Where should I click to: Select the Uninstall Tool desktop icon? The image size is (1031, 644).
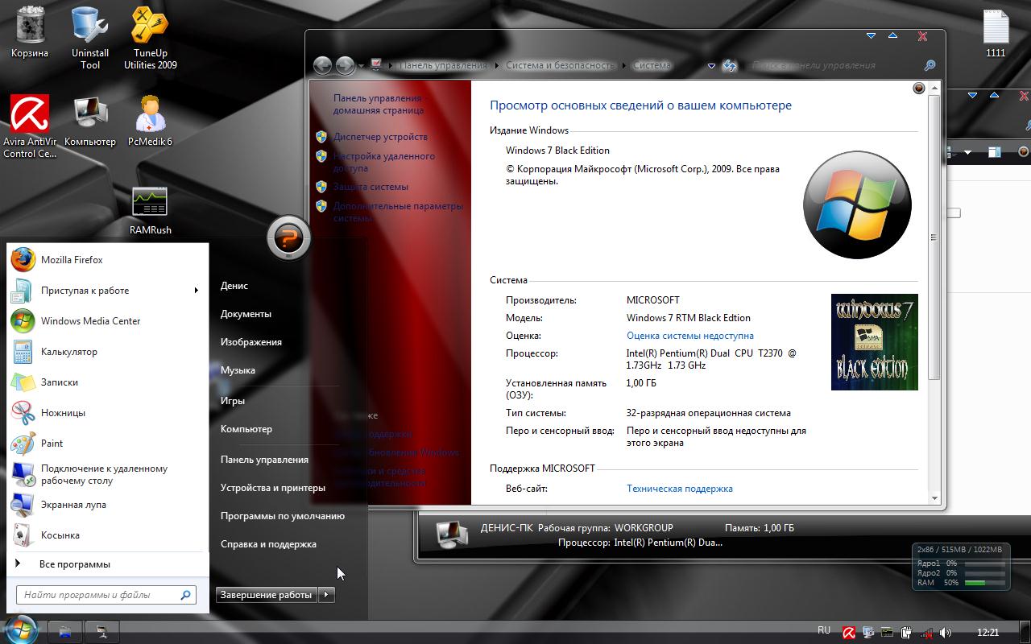(90, 38)
